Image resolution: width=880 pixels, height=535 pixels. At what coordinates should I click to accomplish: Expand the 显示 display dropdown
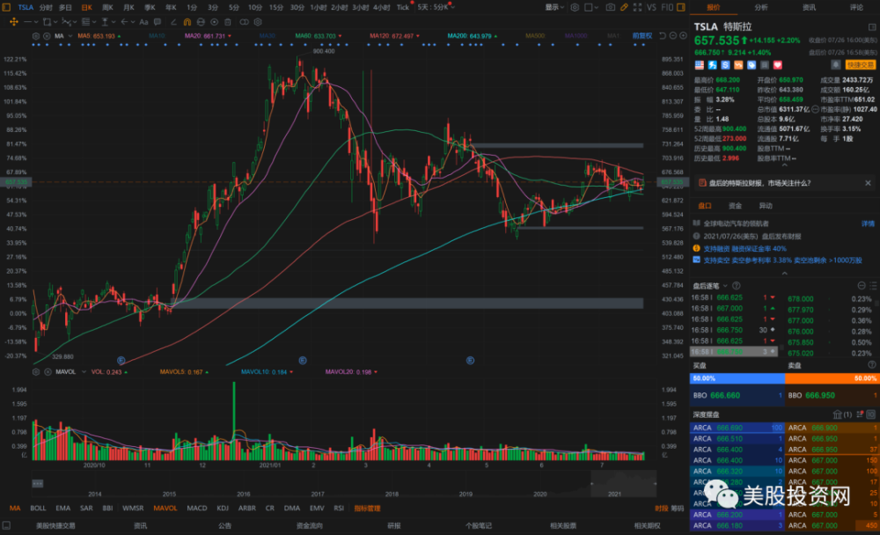(554, 7)
